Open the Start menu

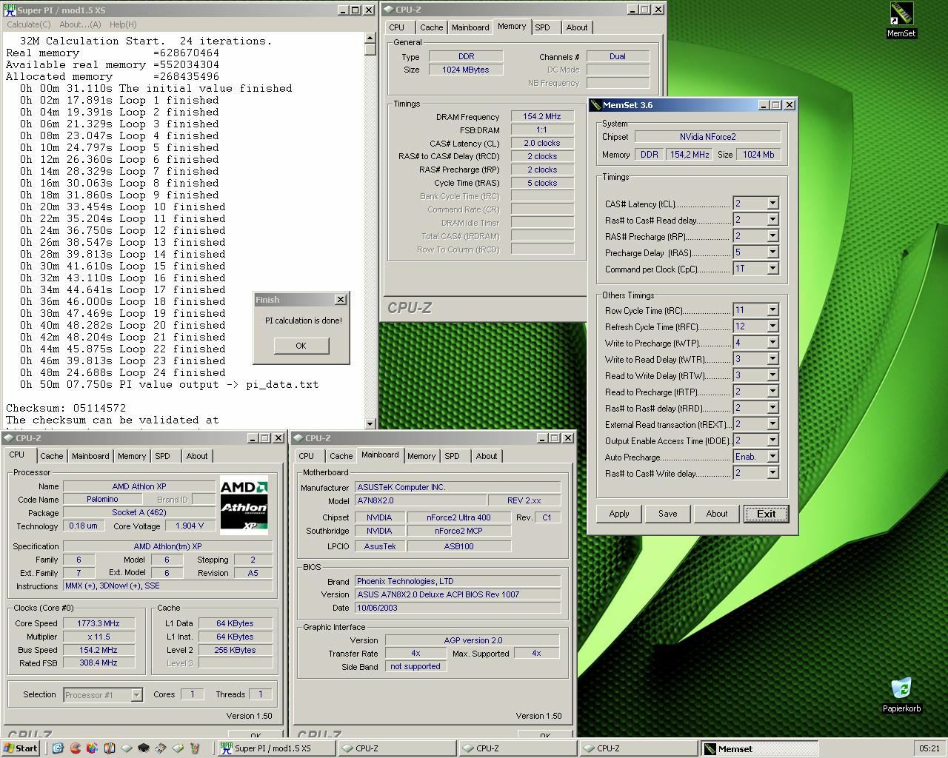(21, 748)
